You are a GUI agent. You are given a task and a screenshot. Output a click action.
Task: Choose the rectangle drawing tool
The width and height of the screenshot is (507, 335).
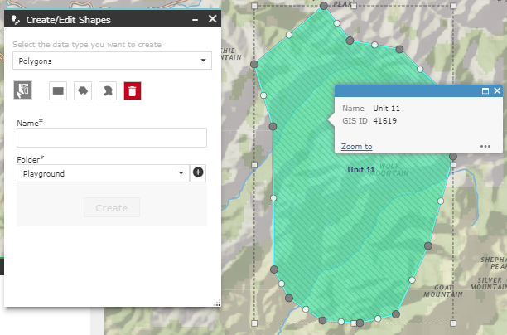pyautogui.click(x=58, y=90)
